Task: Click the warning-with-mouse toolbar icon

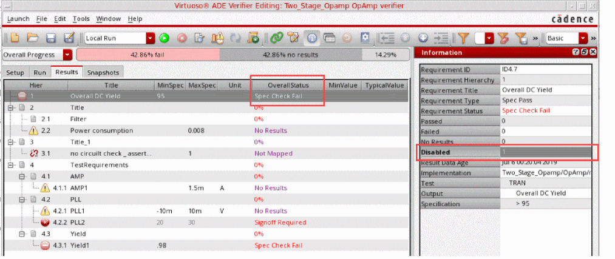Action: coord(217,38)
